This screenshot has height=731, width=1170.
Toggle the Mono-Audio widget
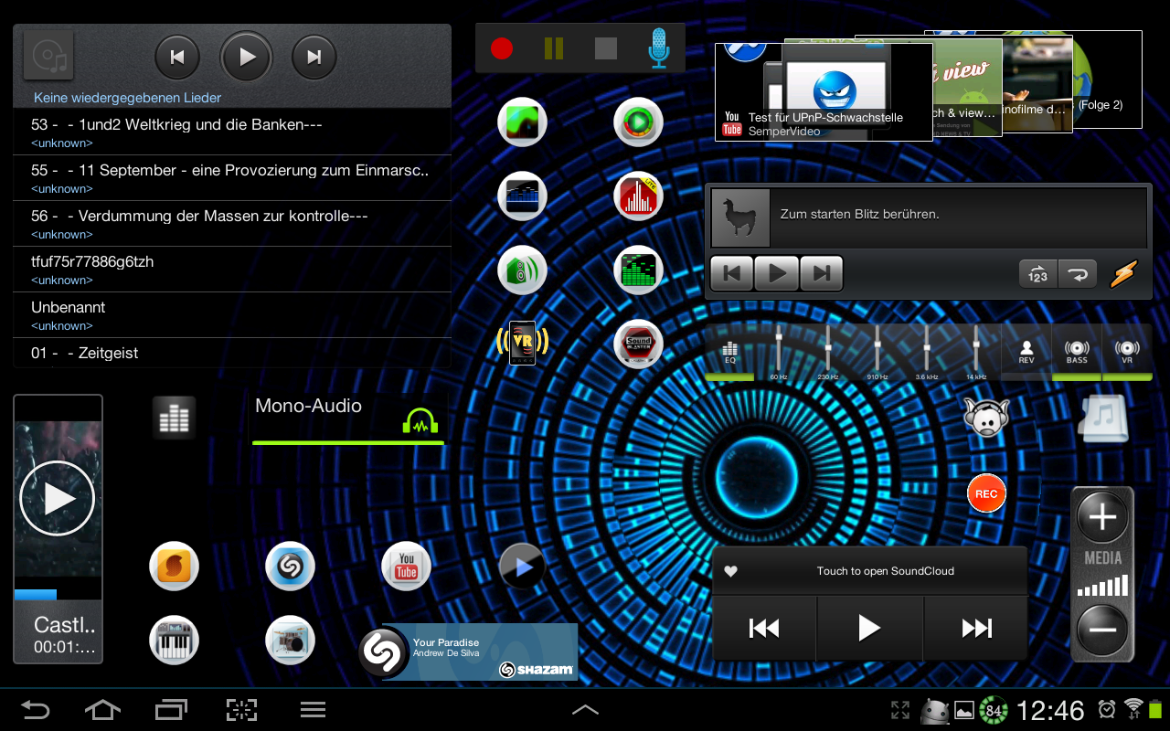point(348,418)
